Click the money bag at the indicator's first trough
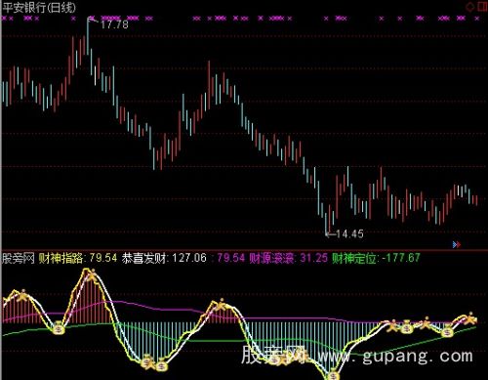This screenshot has height=380, width=488. click(59, 328)
